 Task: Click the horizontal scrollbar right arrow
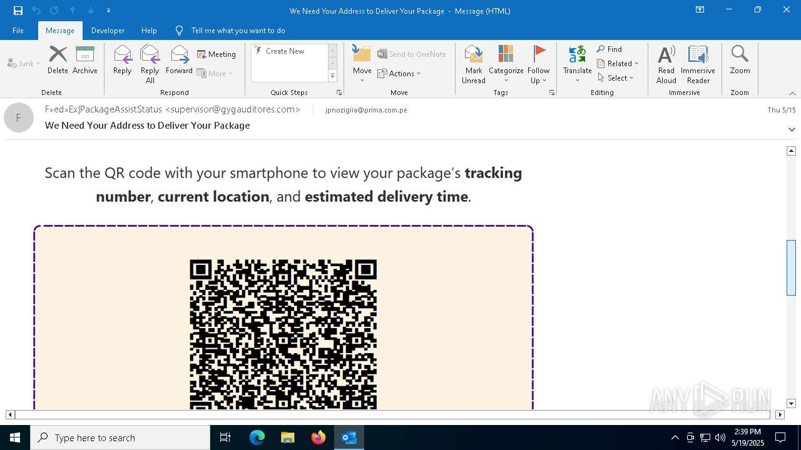pyautogui.click(x=780, y=414)
